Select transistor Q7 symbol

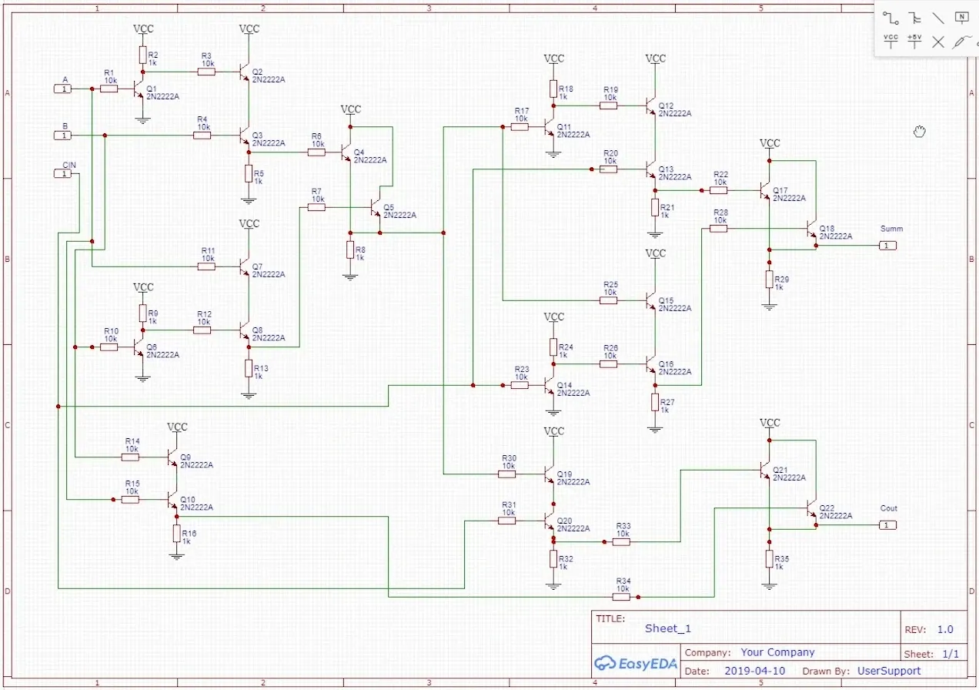pos(244,267)
